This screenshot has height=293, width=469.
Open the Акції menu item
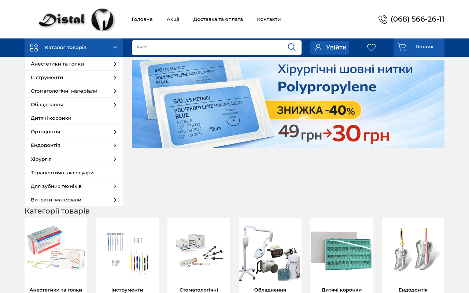point(173,19)
